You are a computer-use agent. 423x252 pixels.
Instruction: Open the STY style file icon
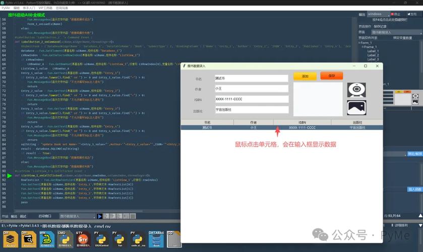click(83, 239)
